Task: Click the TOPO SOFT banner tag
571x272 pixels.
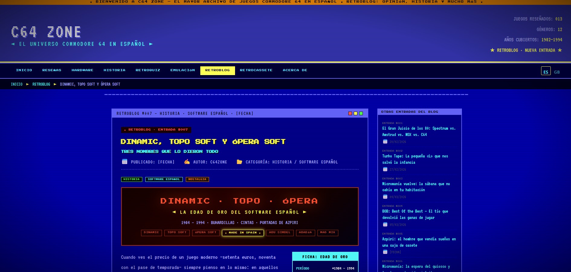Action: point(177,232)
